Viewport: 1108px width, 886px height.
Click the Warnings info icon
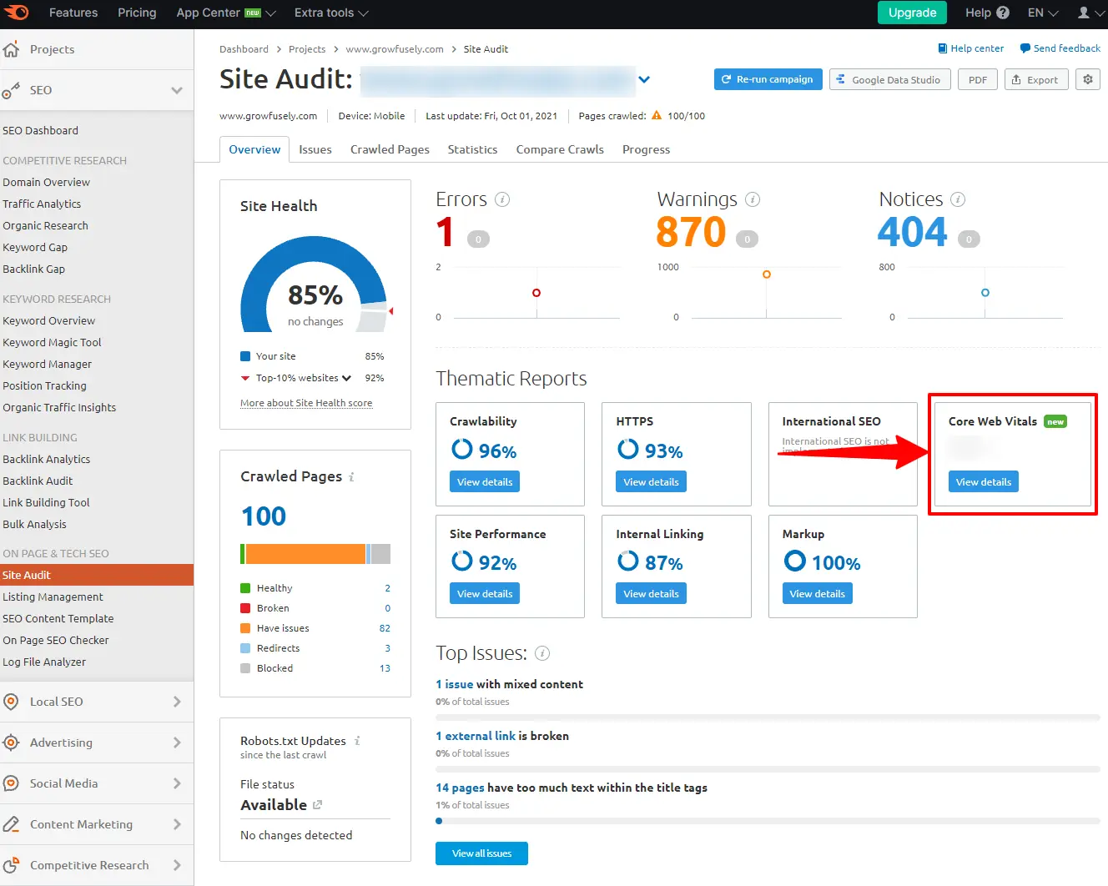point(753,199)
